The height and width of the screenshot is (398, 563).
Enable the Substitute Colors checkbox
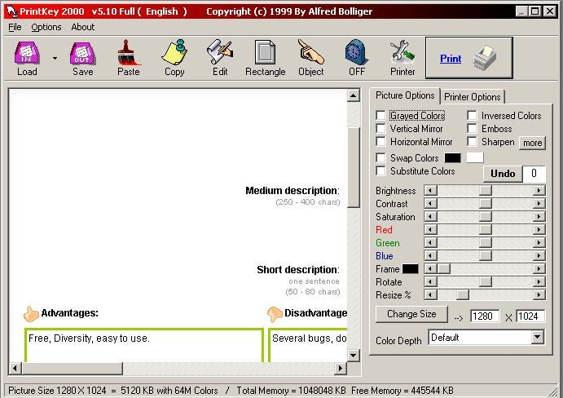point(380,170)
